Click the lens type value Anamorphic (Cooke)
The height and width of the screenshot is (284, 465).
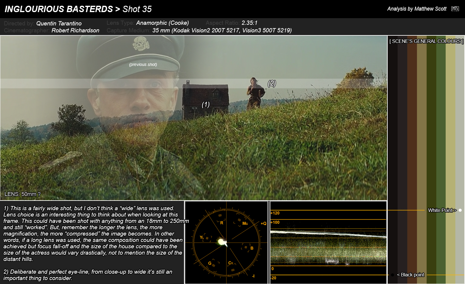click(x=163, y=23)
